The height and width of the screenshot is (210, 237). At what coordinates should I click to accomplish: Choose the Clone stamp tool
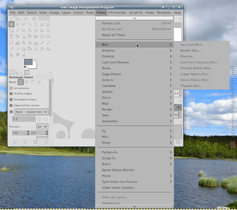click(x=36, y=49)
